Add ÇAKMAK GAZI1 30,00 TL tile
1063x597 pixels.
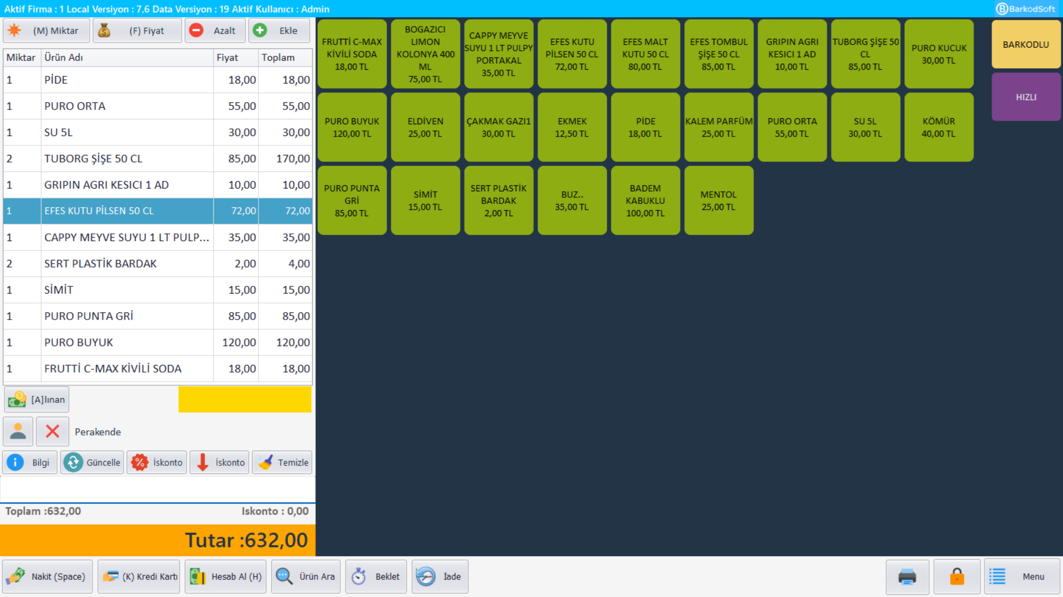click(499, 127)
